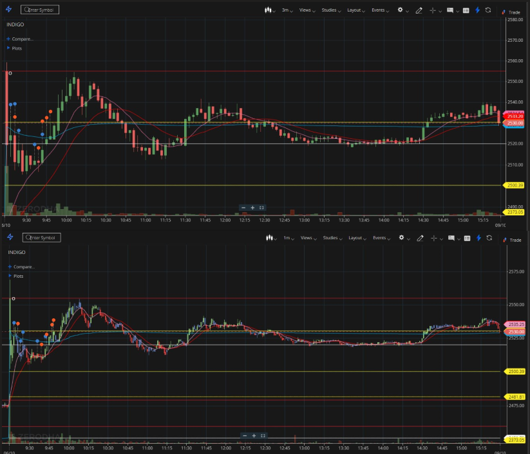Image resolution: width=530 pixels, height=454 pixels.
Task: Click blue lightning icon in top chart toolbar
Action: point(477,10)
